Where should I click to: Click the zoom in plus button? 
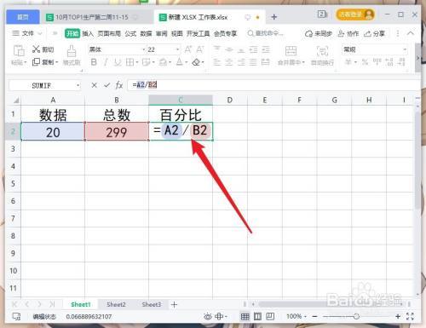tap(398, 316)
